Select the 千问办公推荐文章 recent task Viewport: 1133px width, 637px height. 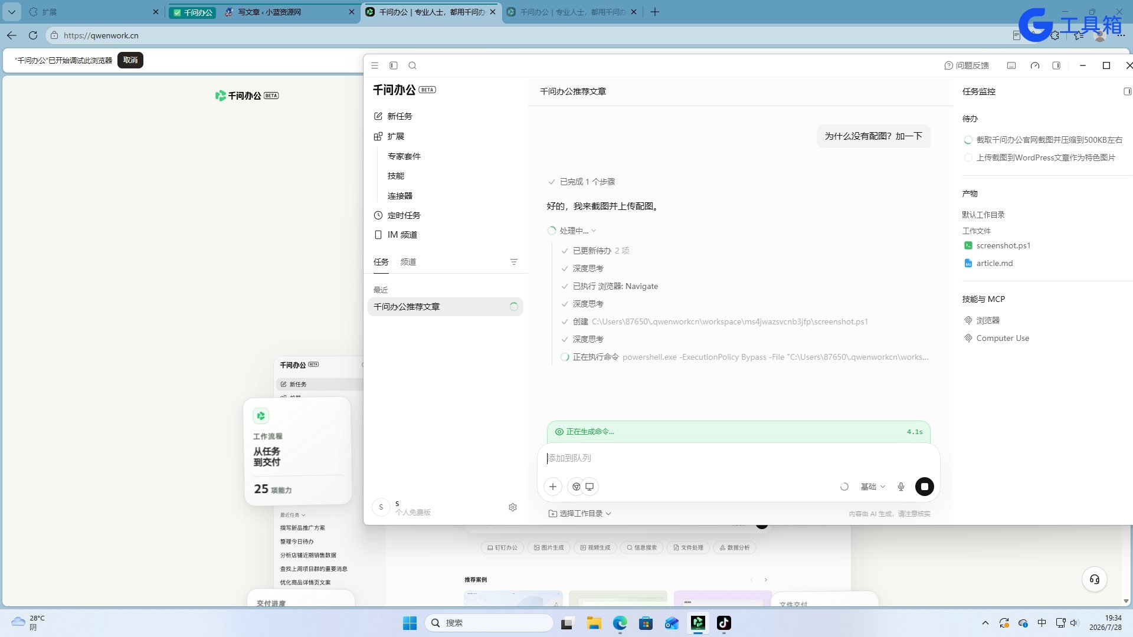(x=446, y=307)
